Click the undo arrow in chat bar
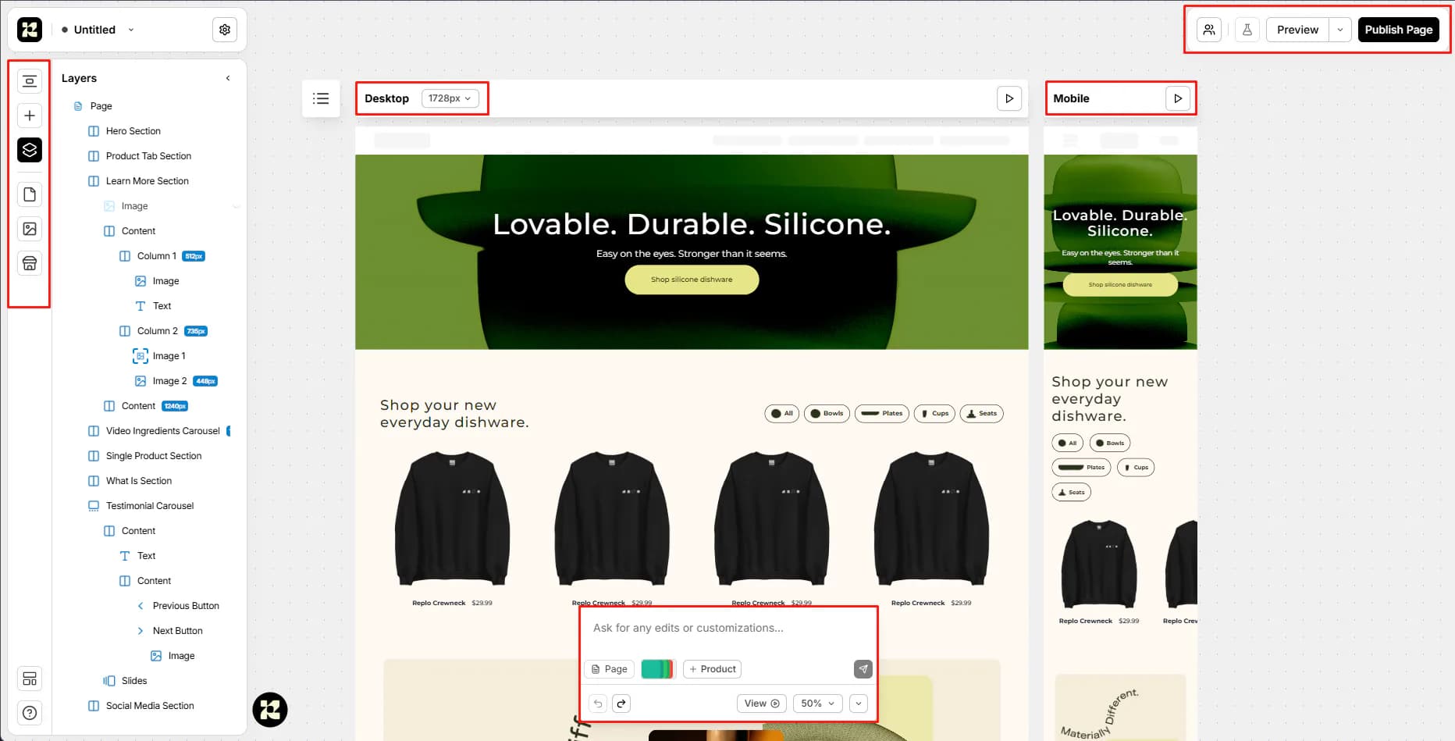This screenshot has width=1455, height=741. coord(598,704)
